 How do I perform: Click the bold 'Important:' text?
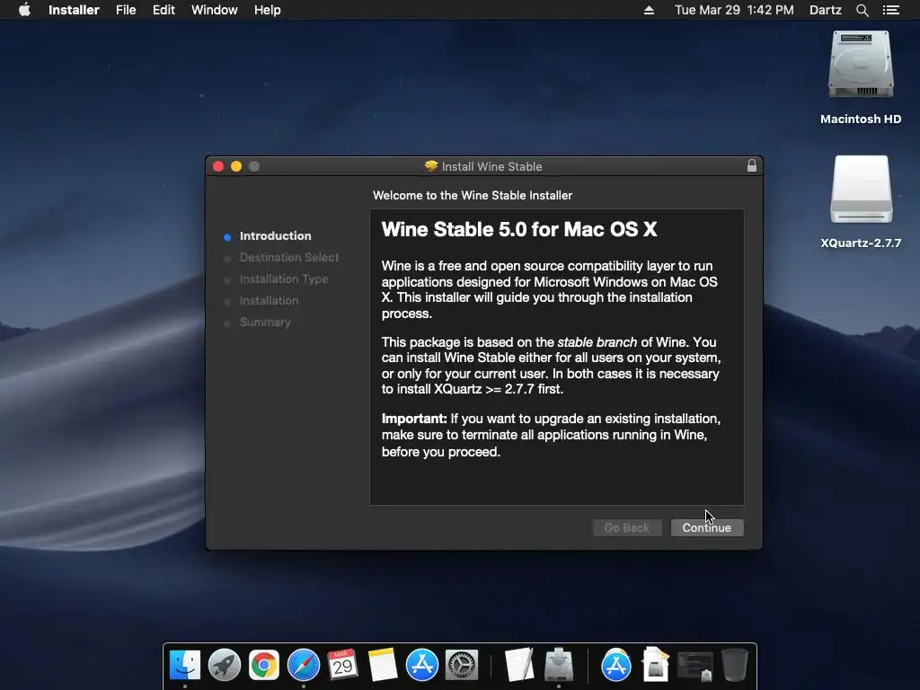pyautogui.click(x=414, y=419)
